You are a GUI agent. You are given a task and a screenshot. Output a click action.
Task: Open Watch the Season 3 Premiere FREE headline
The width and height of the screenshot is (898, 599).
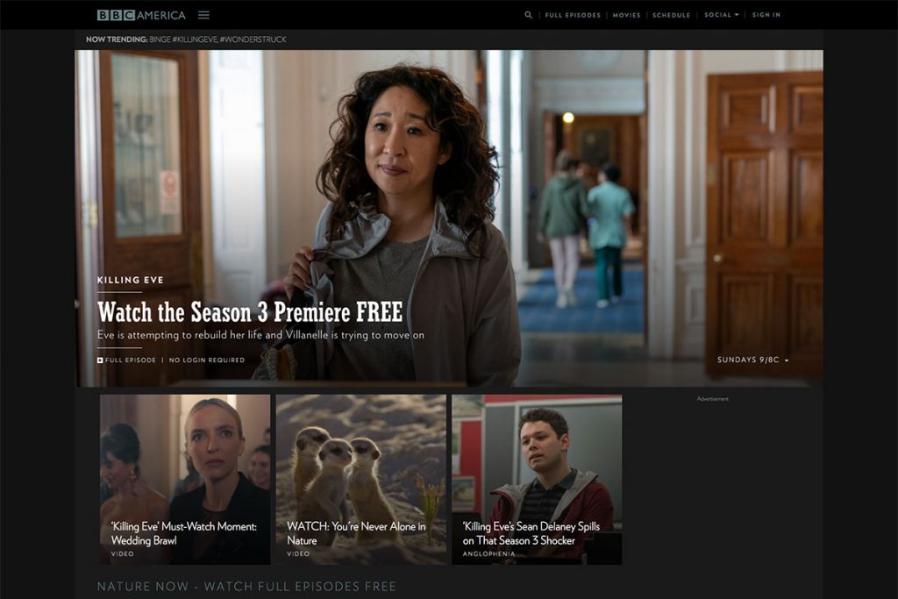tap(250, 312)
